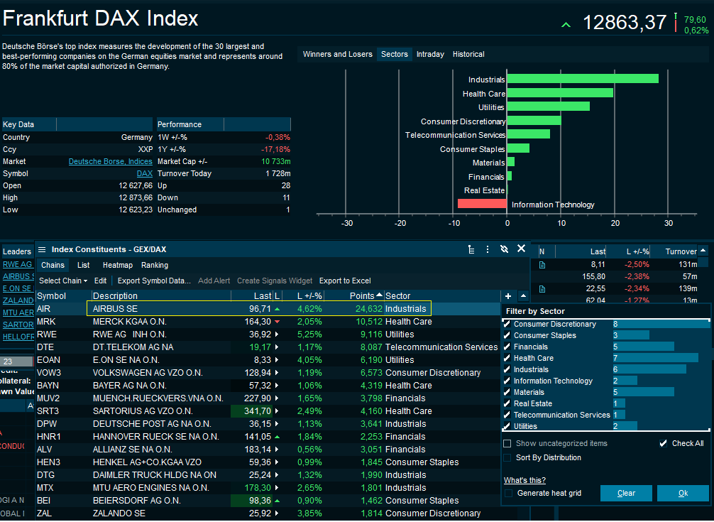Click the tree structure icon in widget header
The image size is (714, 522).
[x=471, y=249]
